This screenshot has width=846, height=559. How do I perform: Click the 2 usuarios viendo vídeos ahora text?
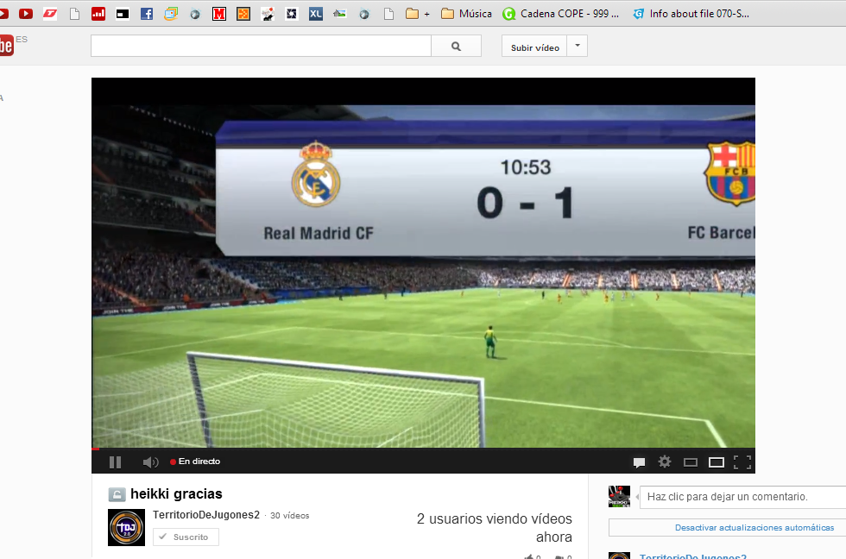[494, 528]
